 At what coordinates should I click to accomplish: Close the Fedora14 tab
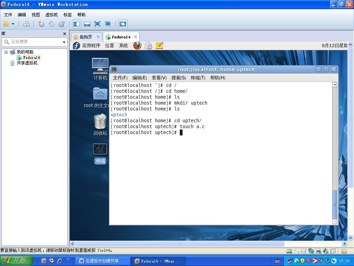(x=136, y=37)
